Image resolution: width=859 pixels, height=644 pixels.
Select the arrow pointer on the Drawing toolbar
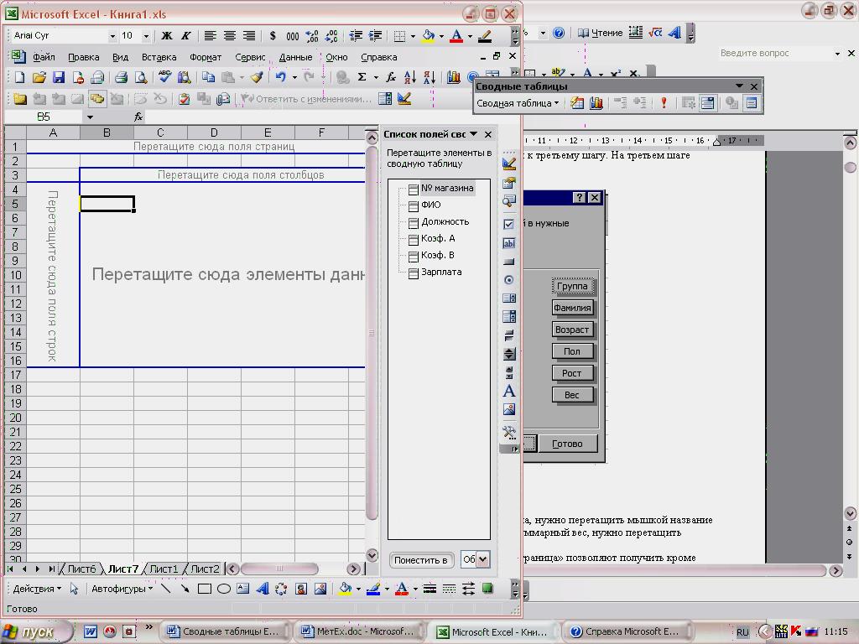(74, 589)
